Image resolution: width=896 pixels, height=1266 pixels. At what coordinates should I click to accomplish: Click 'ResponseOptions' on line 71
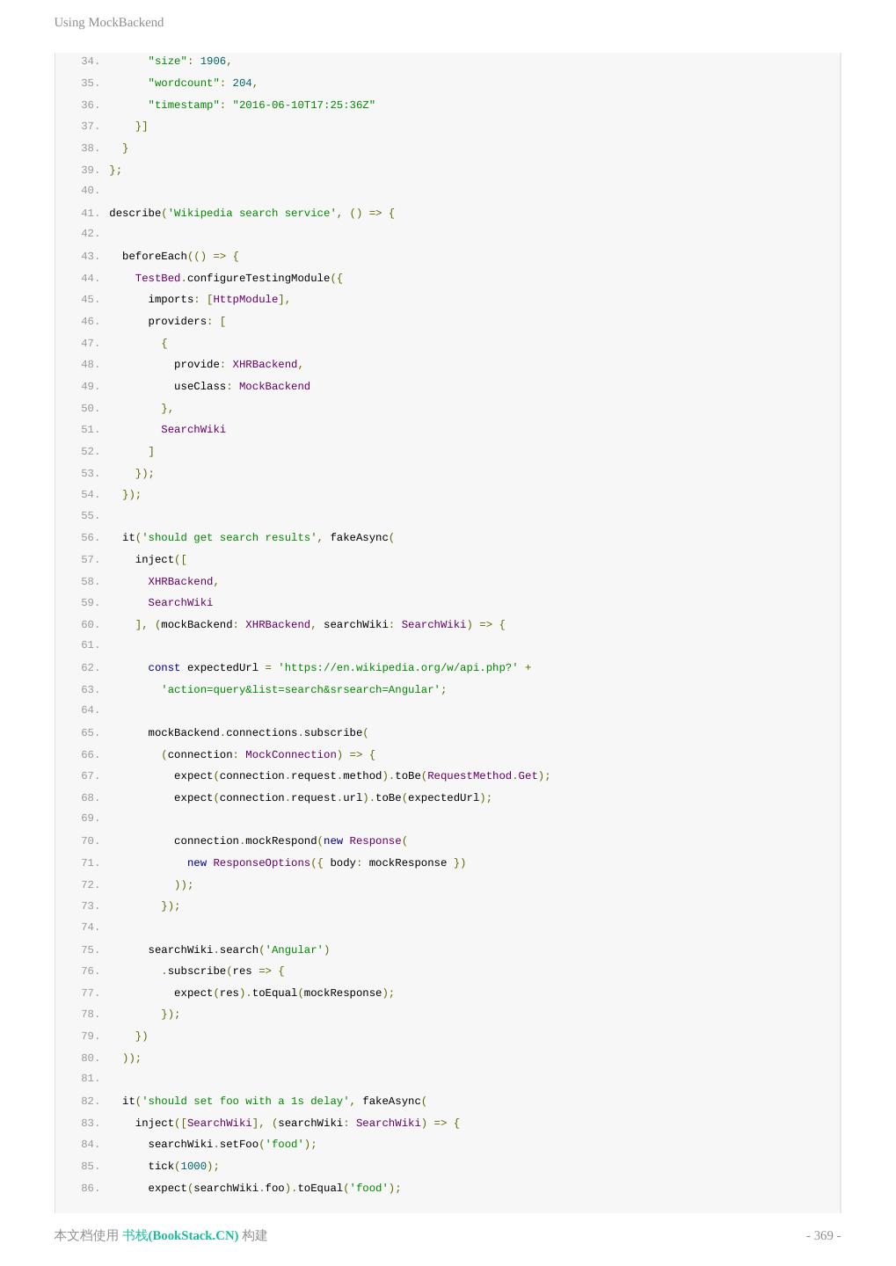click(x=261, y=863)
